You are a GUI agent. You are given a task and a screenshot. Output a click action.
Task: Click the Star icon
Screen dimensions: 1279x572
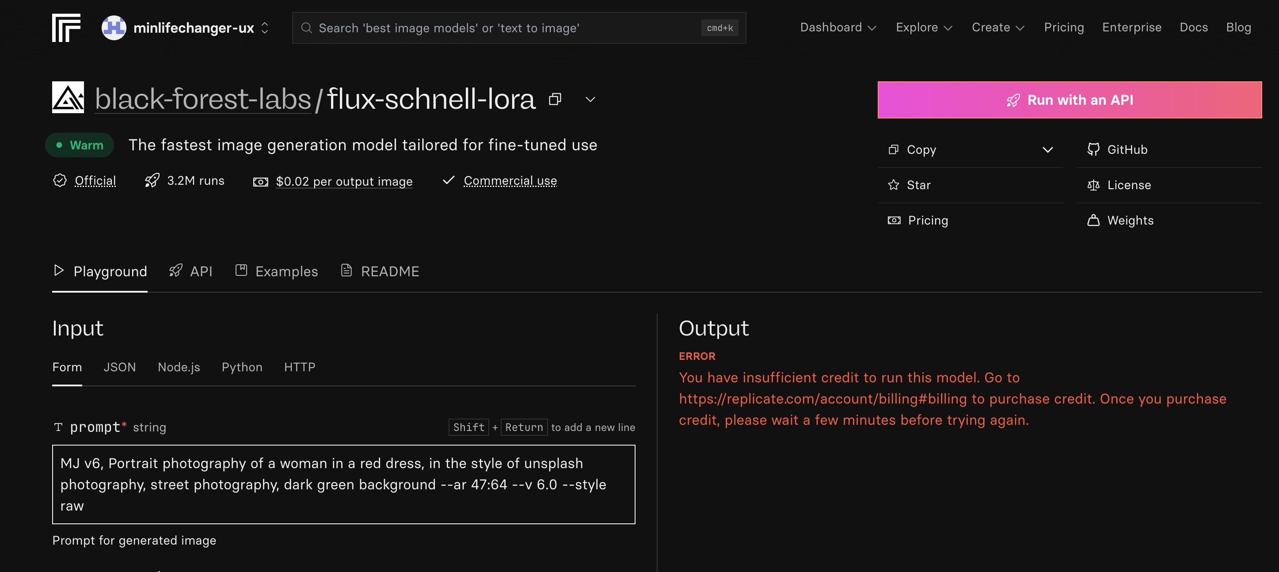coord(893,185)
